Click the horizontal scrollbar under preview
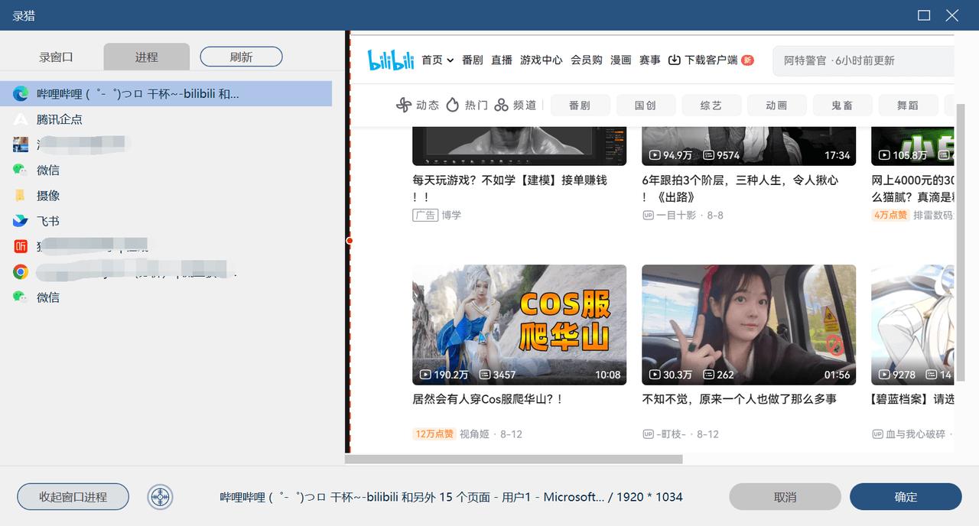The height and width of the screenshot is (526, 979). (x=513, y=459)
